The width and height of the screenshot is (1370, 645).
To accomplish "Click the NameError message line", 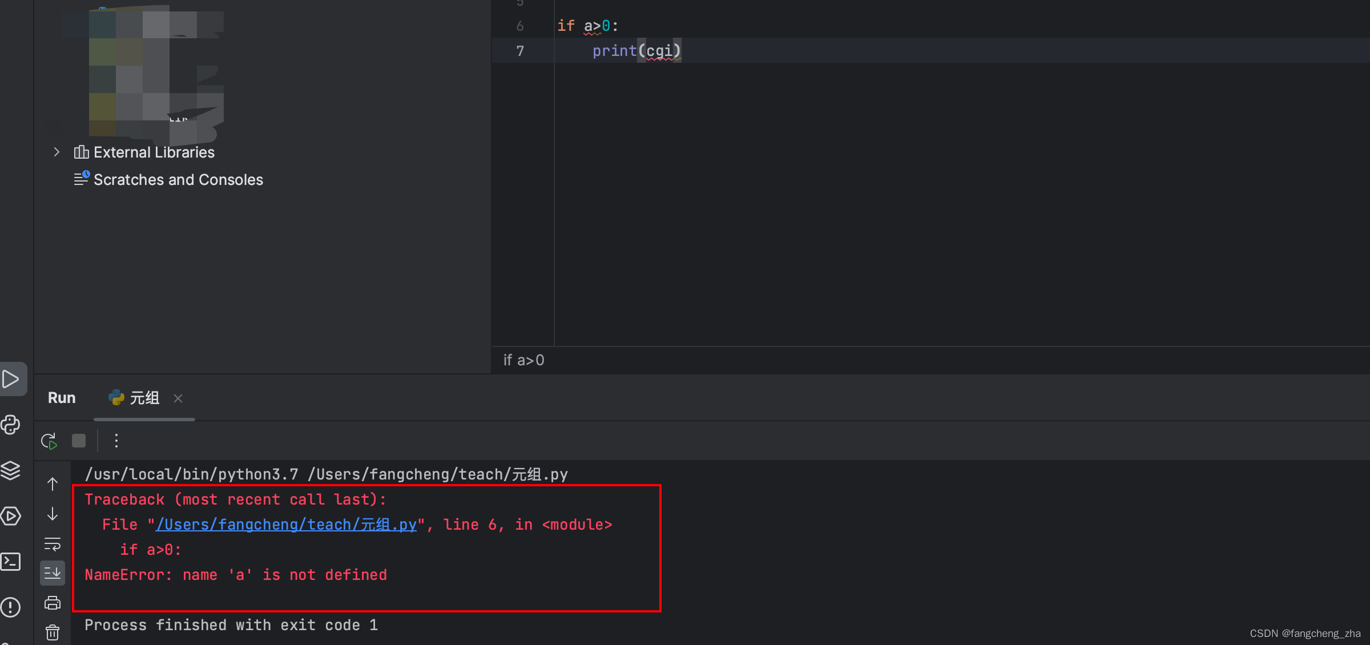I will pyautogui.click(x=236, y=575).
